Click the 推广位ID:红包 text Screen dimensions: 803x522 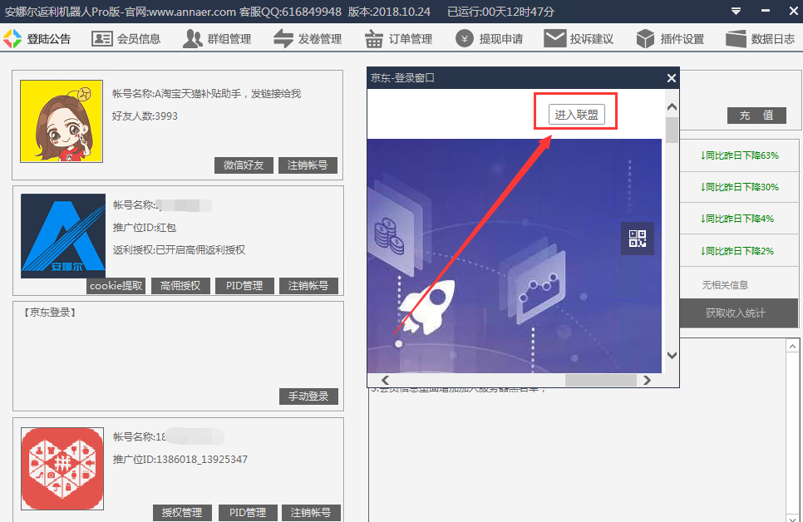(x=145, y=228)
